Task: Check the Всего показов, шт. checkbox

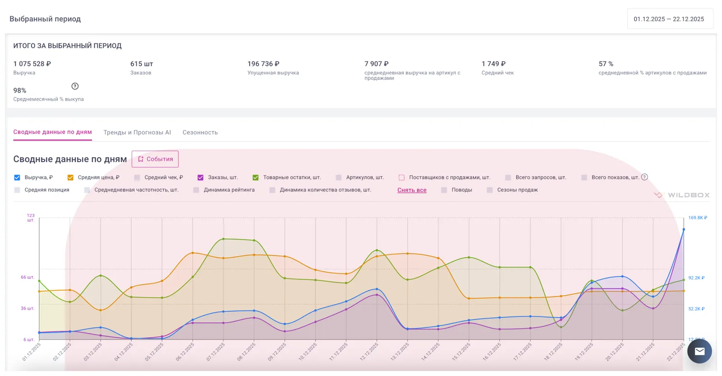Action: click(x=584, y=177)
